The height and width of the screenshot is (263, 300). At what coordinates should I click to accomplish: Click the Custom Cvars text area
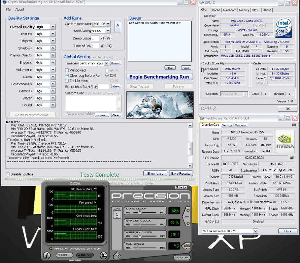91,103
